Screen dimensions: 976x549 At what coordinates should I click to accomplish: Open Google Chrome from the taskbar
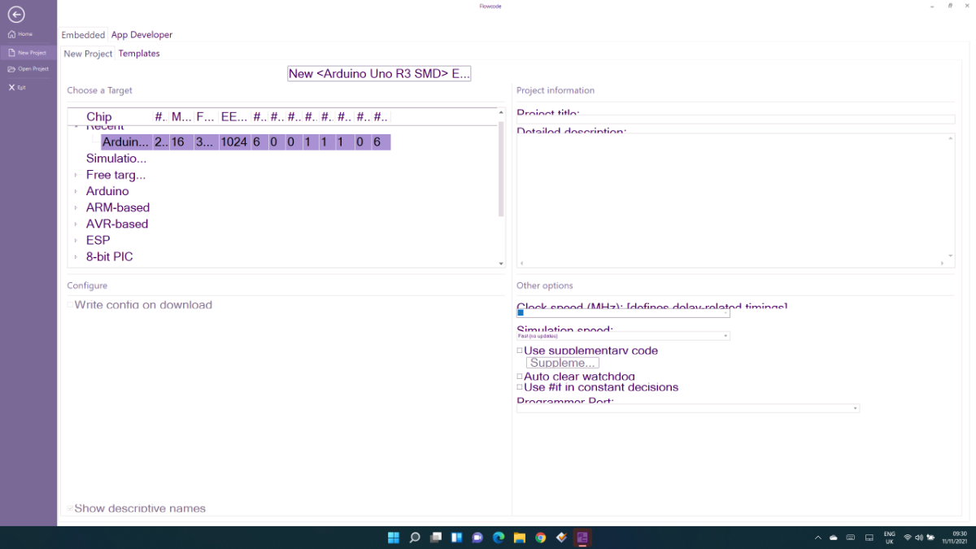click(541, 538)
